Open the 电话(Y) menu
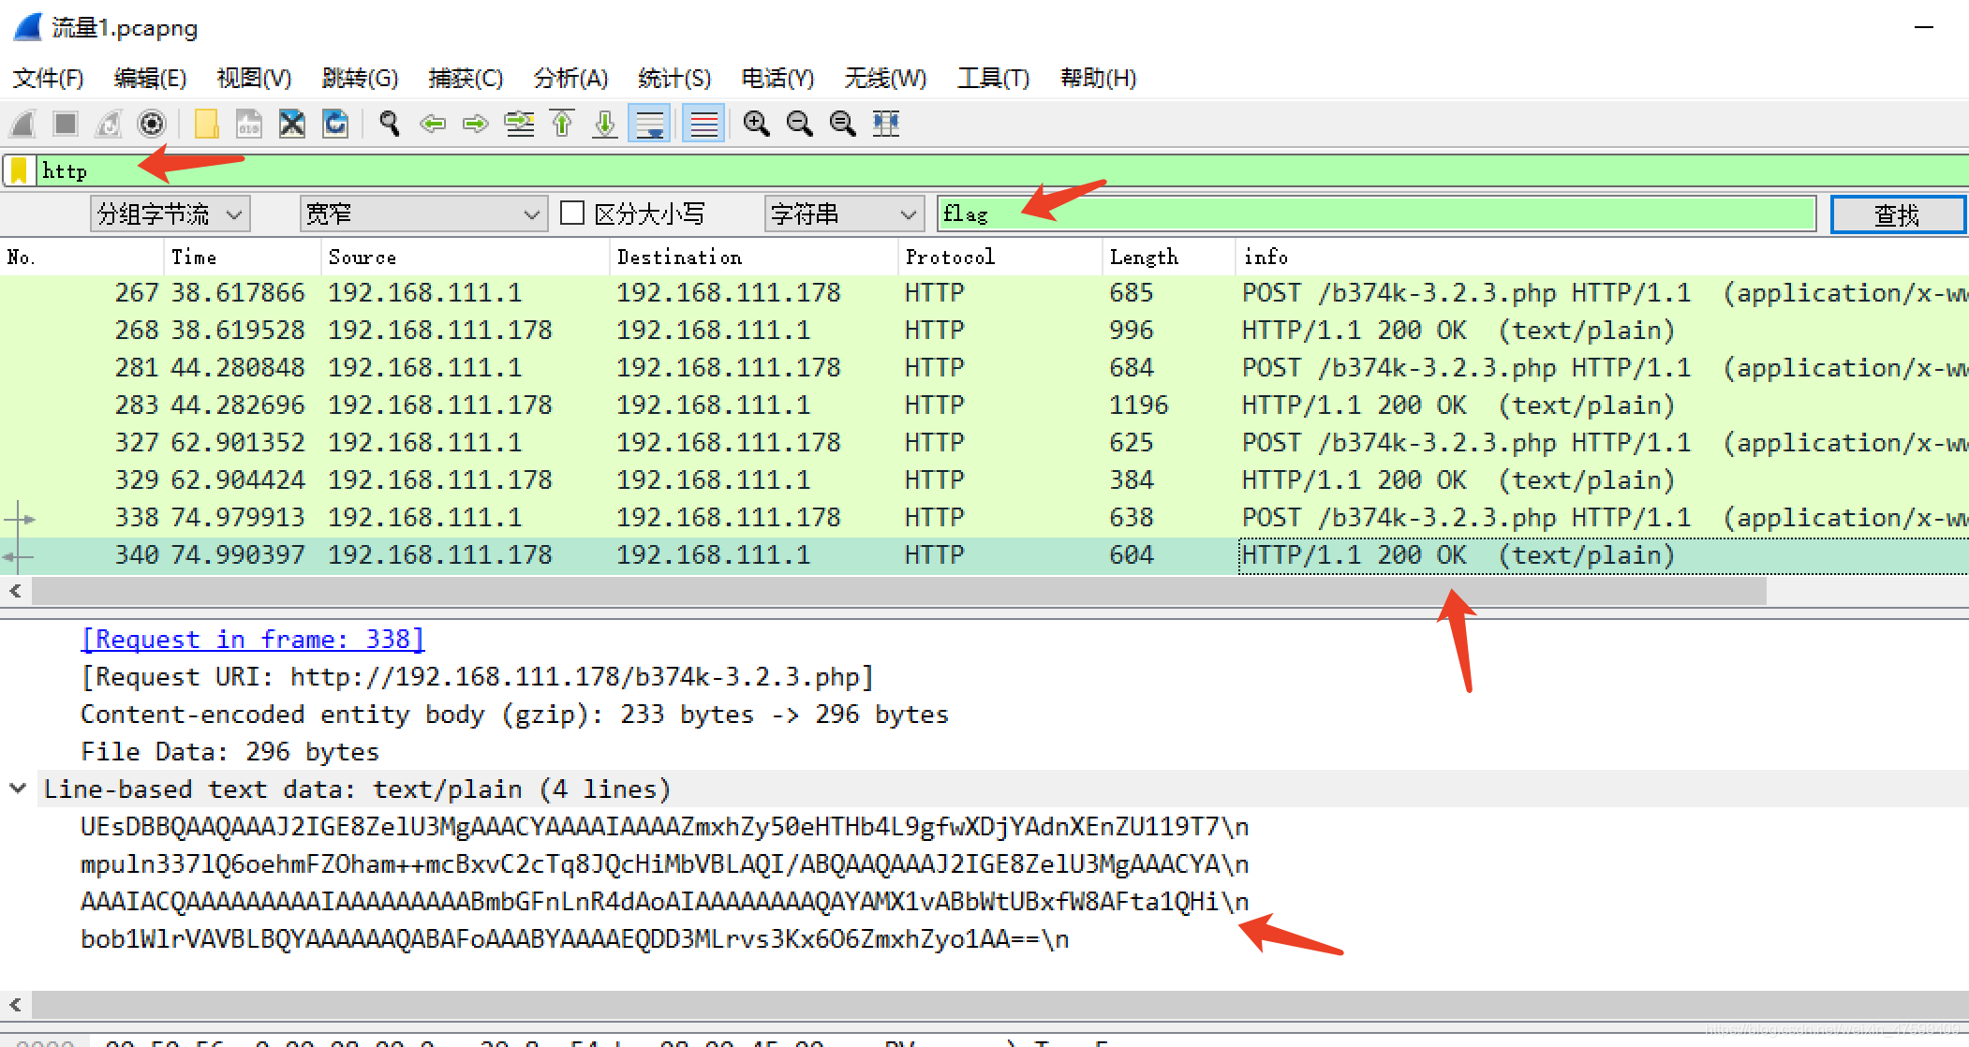The width and height of the screenshot is (1969, 1047). pos(777,79)
